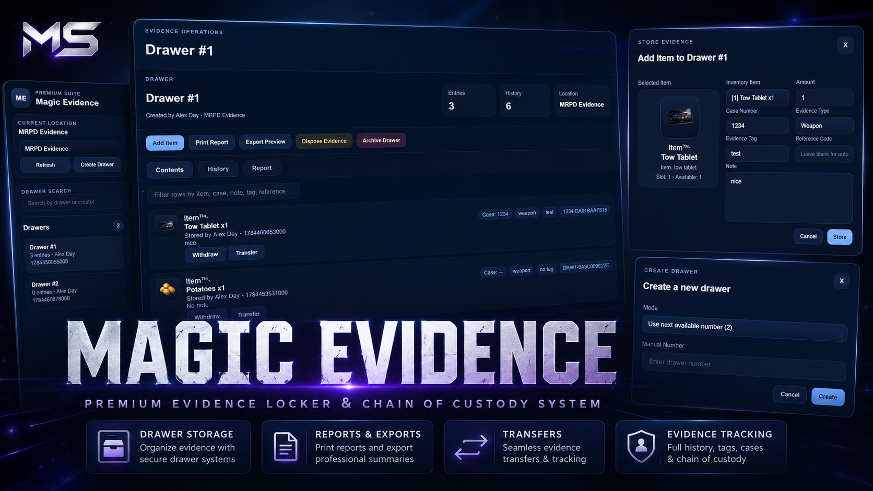This screenshot has width=873, height=491.
Task: Click Create Drawer in the sidebar
Action: pyautogui.click(x=97, y=164)
